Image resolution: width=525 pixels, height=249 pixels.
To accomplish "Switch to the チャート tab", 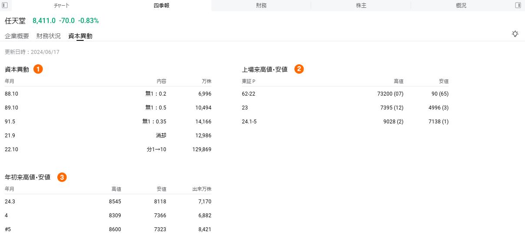I will [62, 6].
